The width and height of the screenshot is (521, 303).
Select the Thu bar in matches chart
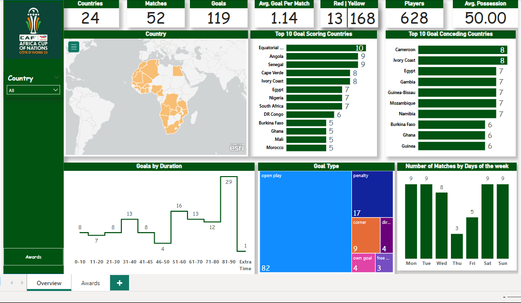457,247
